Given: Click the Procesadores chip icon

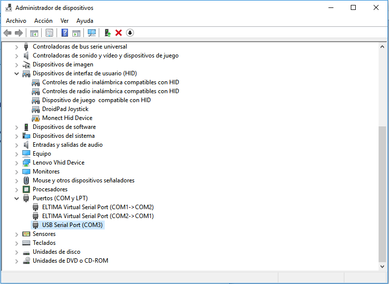Looking at the screenshot, I should (26, 189).
